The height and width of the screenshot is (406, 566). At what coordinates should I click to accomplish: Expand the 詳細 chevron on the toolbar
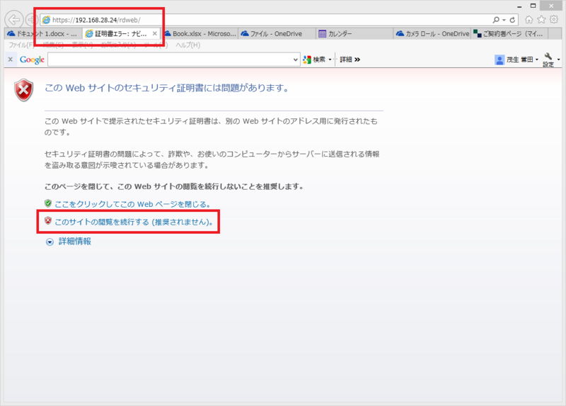(350, 60)
